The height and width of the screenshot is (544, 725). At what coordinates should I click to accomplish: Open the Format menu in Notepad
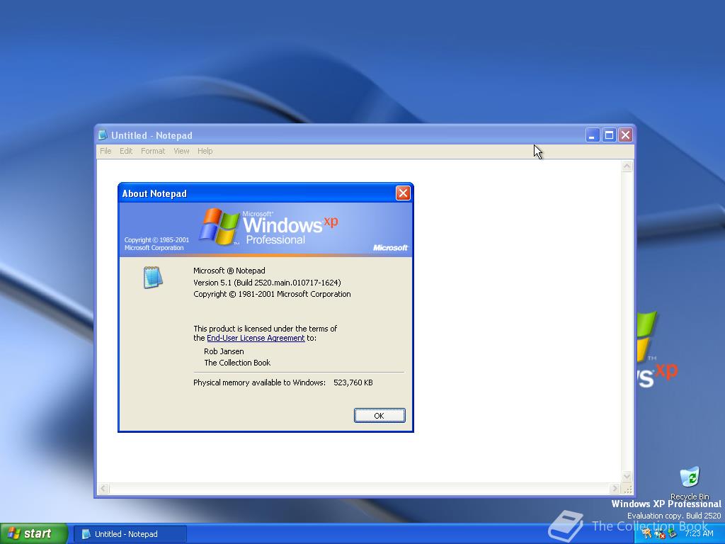153,151
